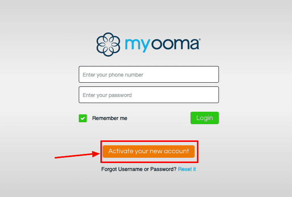Click the "Enter your password" placeholder
292x197 pixels.
(x=107, y=95)
